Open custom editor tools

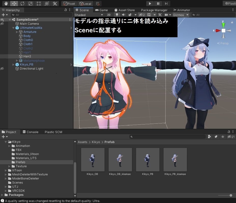tap(55, 4)
